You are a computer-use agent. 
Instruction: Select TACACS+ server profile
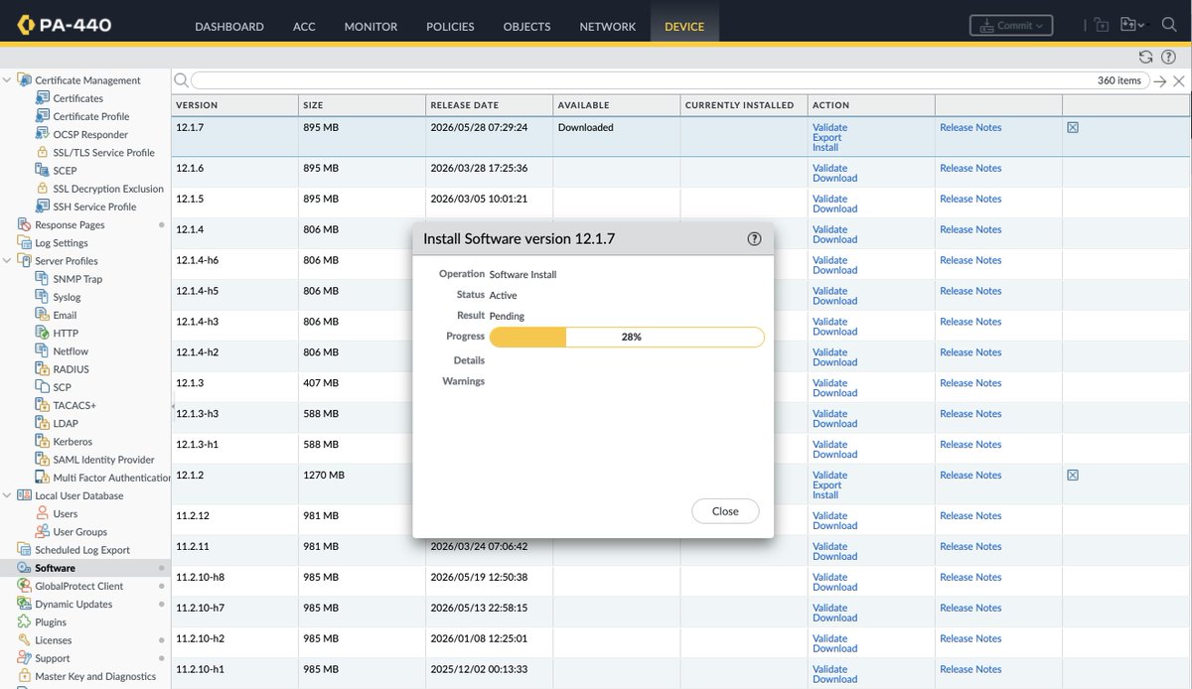pyautogui.click(x=74, y=405)
